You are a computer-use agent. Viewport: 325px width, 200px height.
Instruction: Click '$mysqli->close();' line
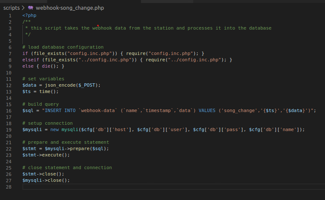[46, 180]
